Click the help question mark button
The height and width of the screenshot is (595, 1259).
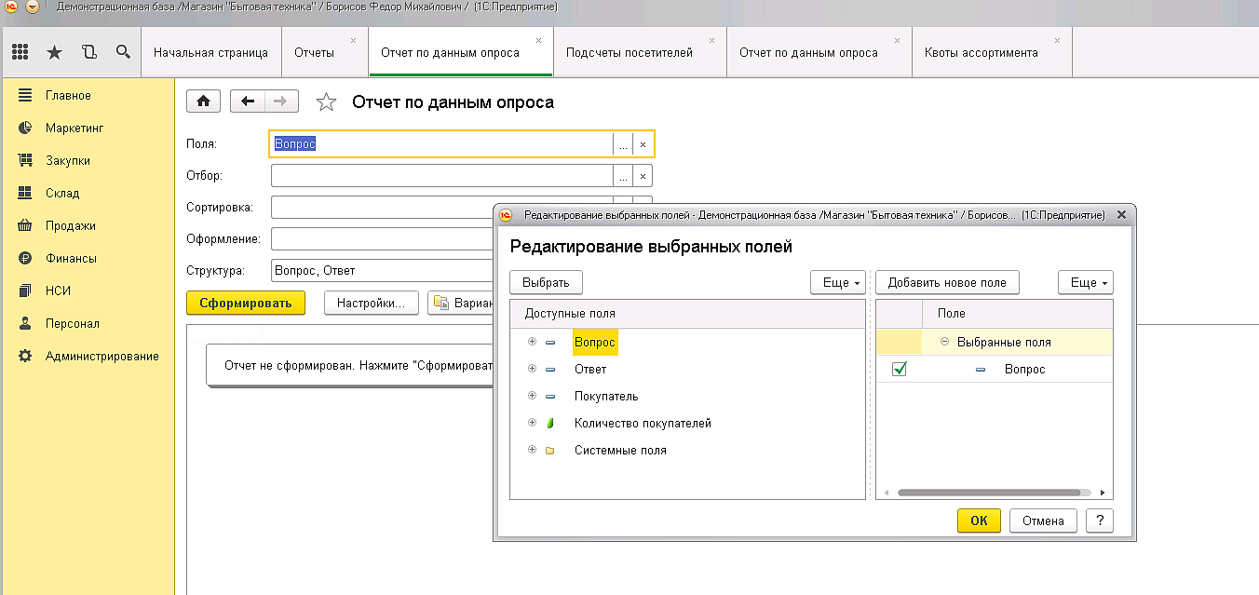point(1099,521)
